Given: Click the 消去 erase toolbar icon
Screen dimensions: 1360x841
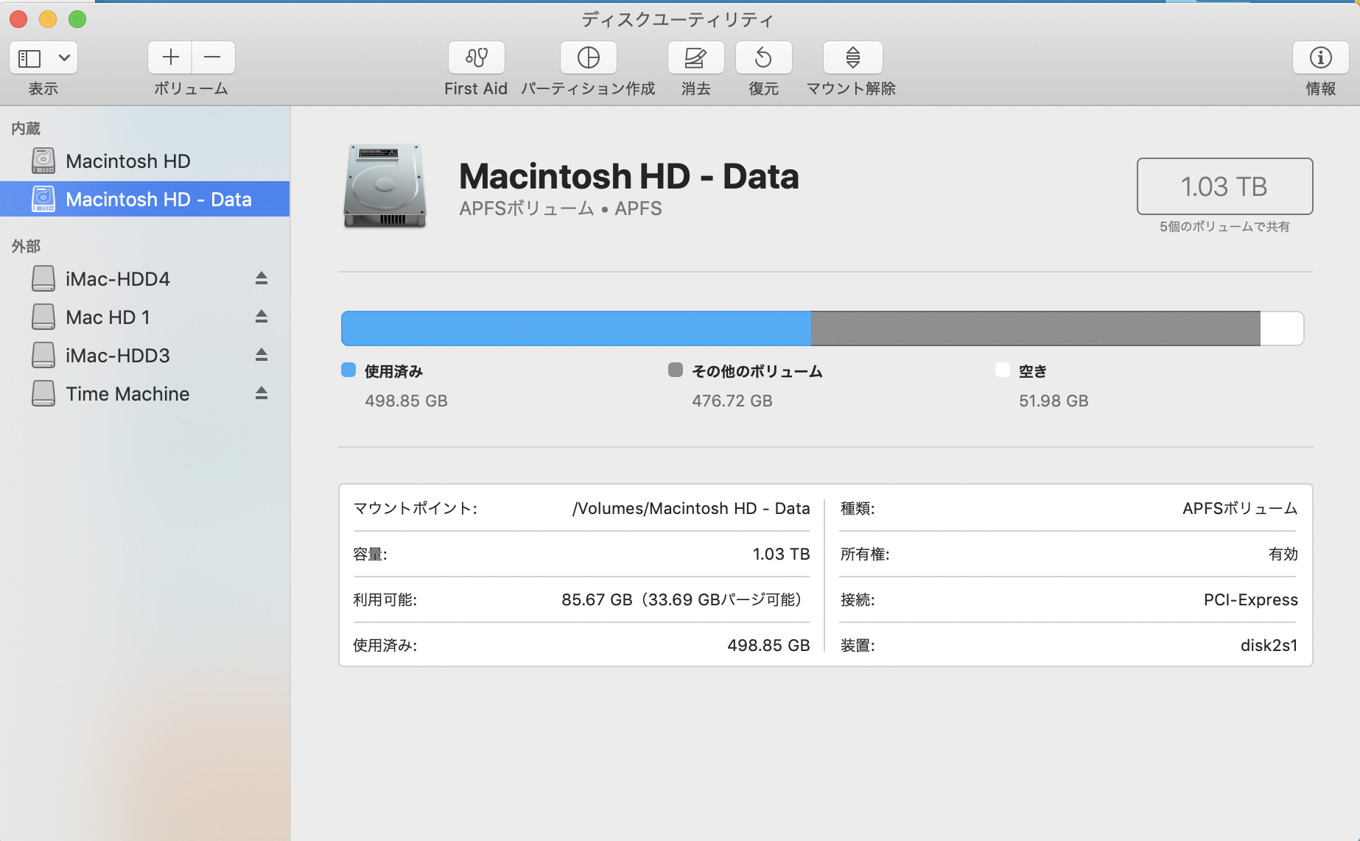Looking at the screenshot, I should [x=695, y=58].
